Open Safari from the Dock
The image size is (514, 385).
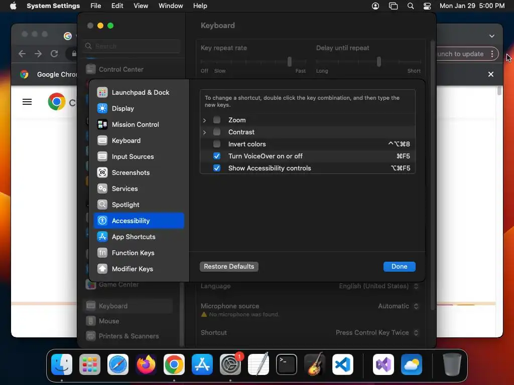tap(118, 364)
